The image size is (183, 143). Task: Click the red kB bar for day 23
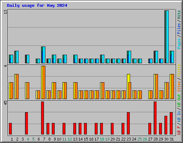click(x=128, y=123)
